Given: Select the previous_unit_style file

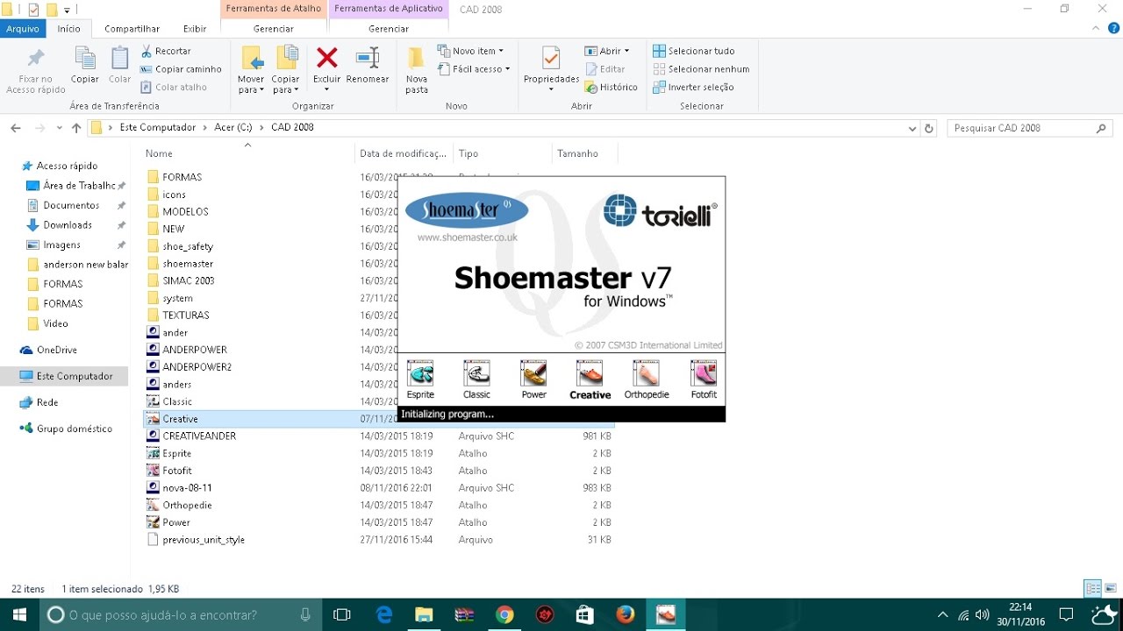Looking at the screenshot, I should (x=379, y=540).
